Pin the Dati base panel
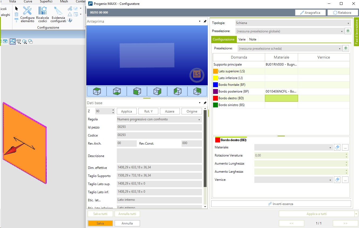Image resolution: width=359 pixels, height=228 pixels. (205, 103)
